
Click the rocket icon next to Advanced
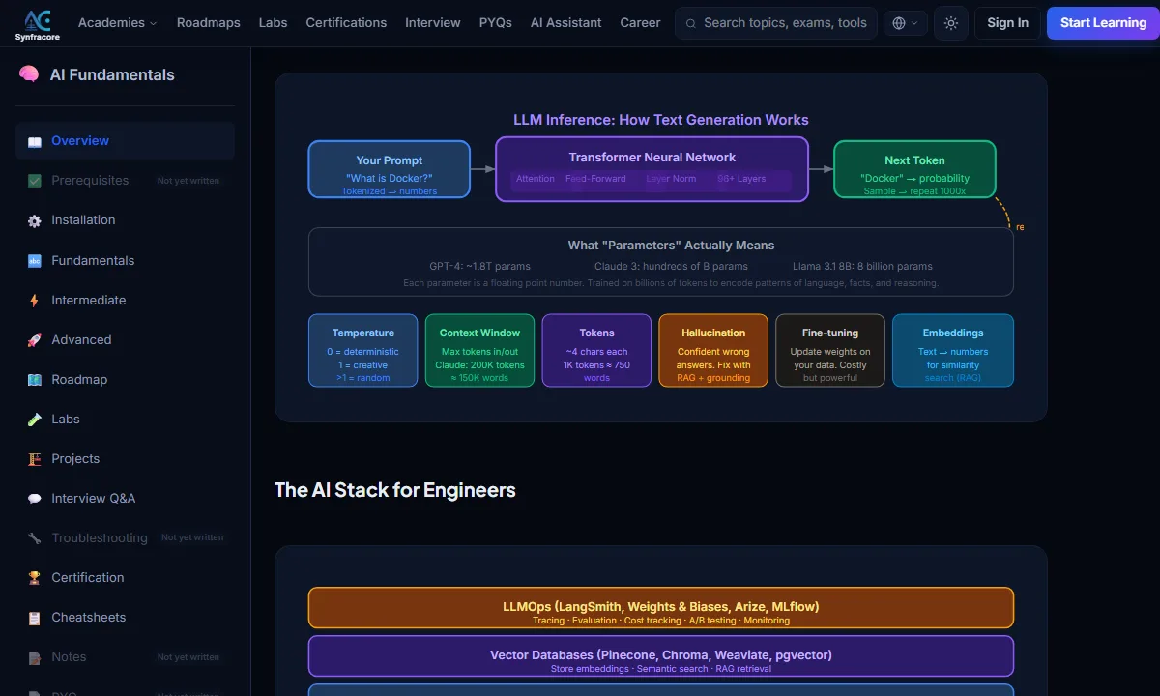[x=35, y=340]
